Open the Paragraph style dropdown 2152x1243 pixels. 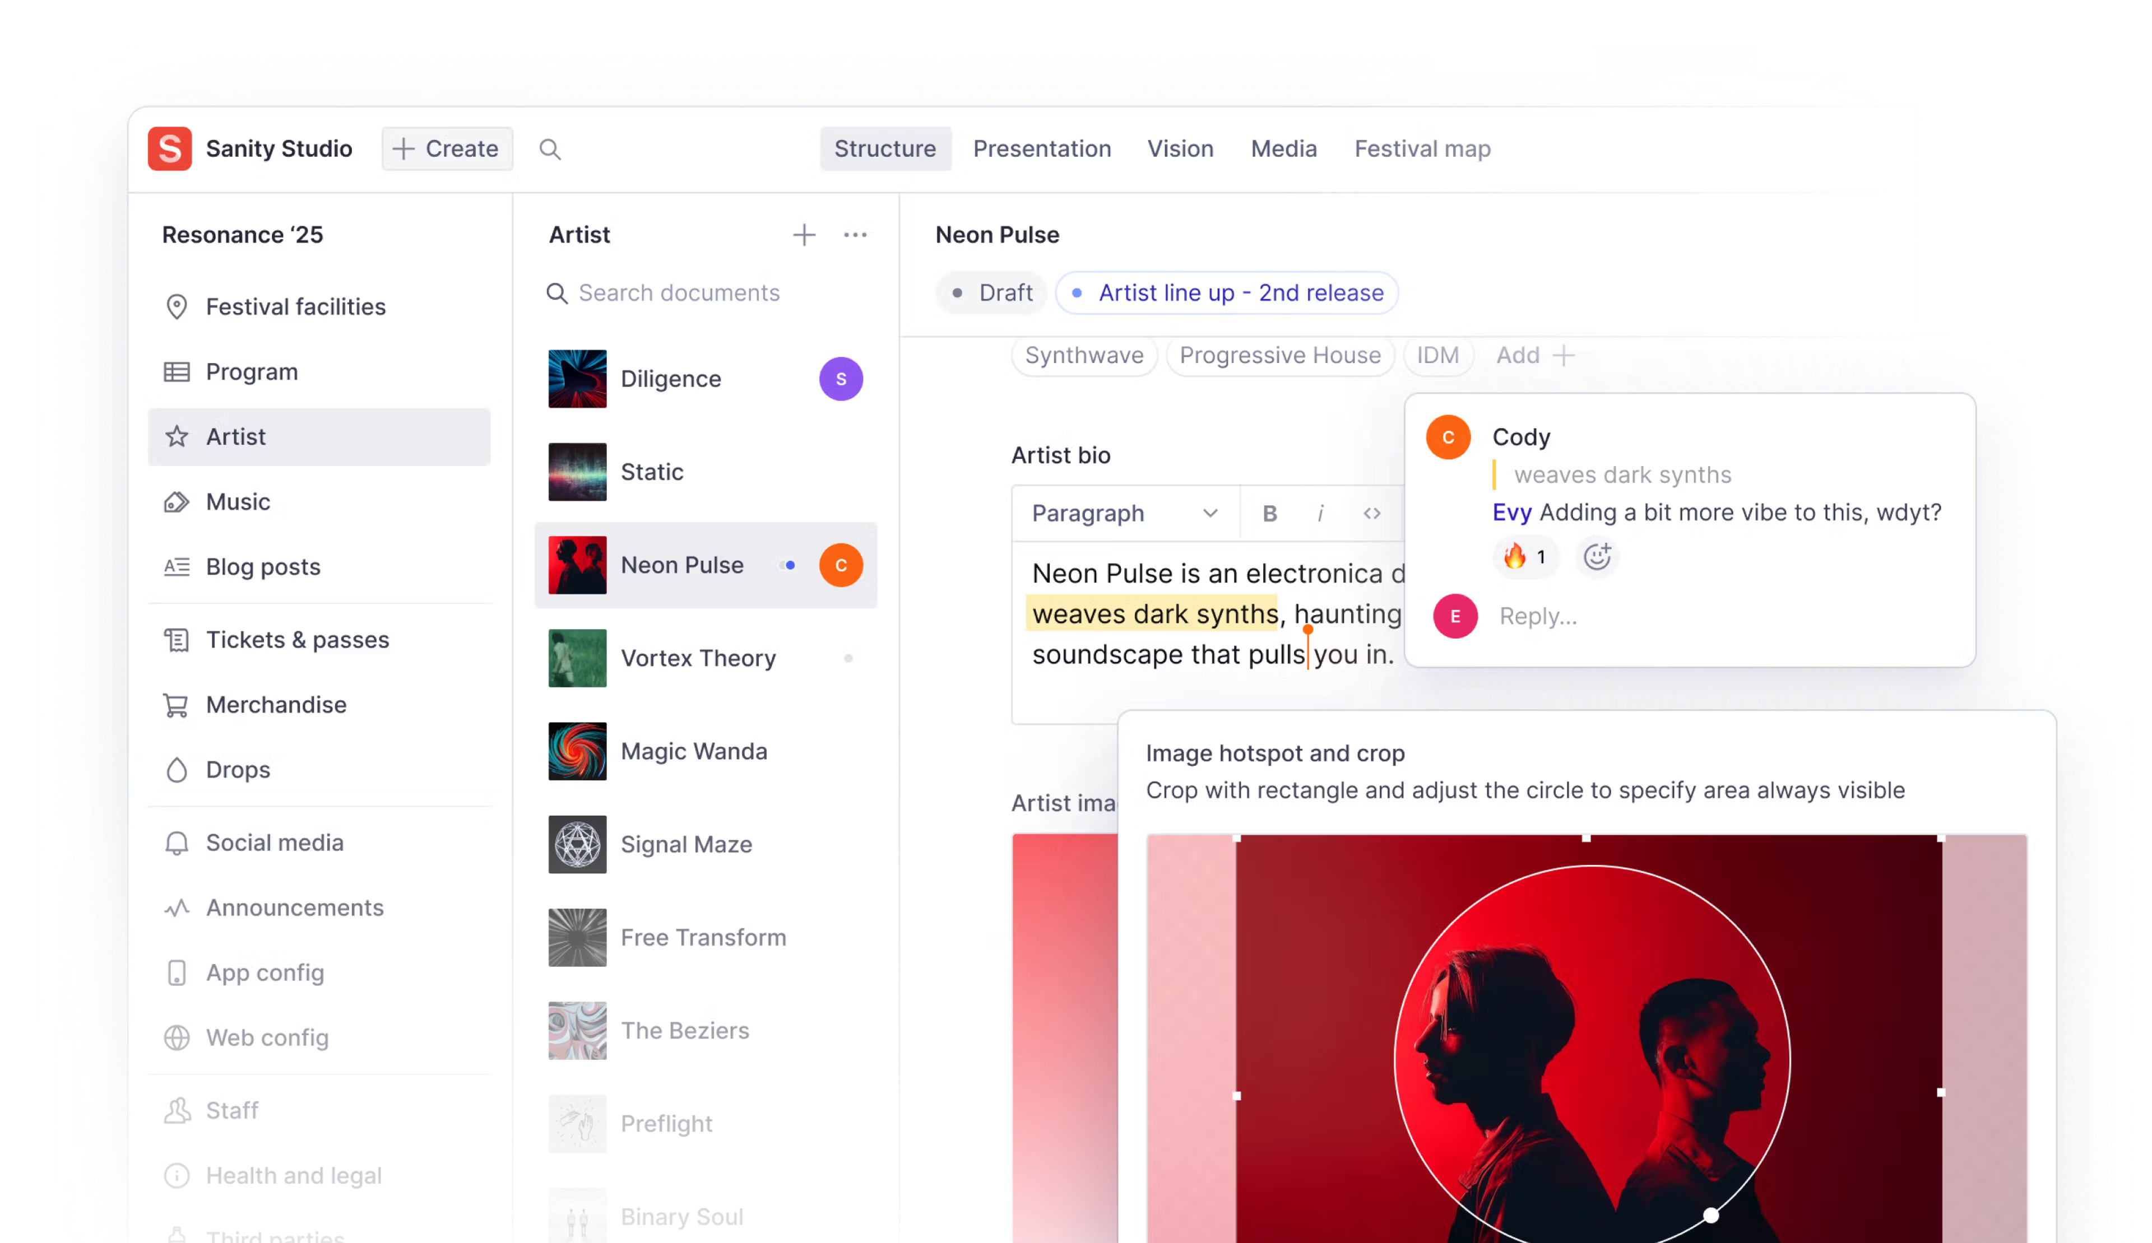[1124, 513]
